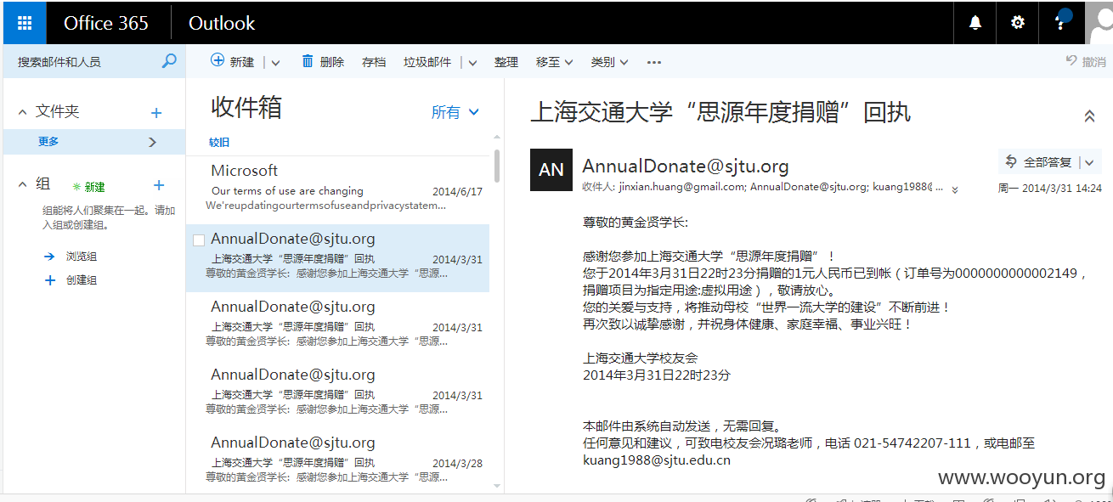Click the email subject 思源年度捐赠 heading
The width and height of the screenshot is (1113, 502).
pyautogui.click(x=720, y=112)
